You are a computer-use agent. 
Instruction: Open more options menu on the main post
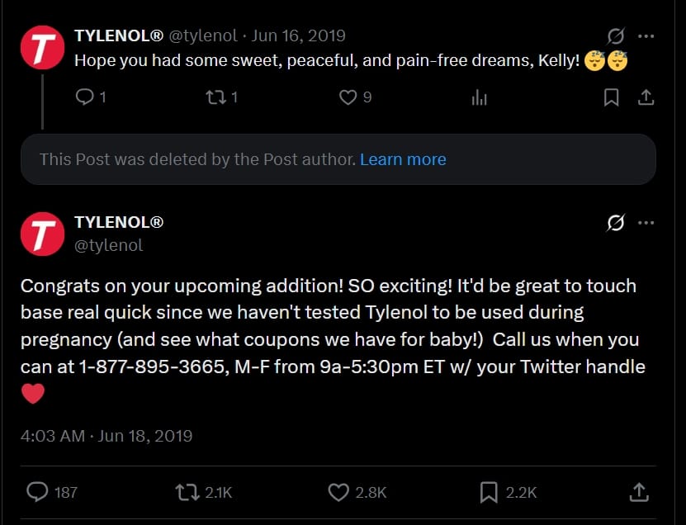point(646,223)
